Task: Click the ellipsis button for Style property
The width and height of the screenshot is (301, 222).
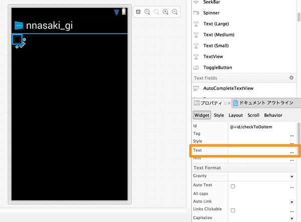Action: click(292, 143)
